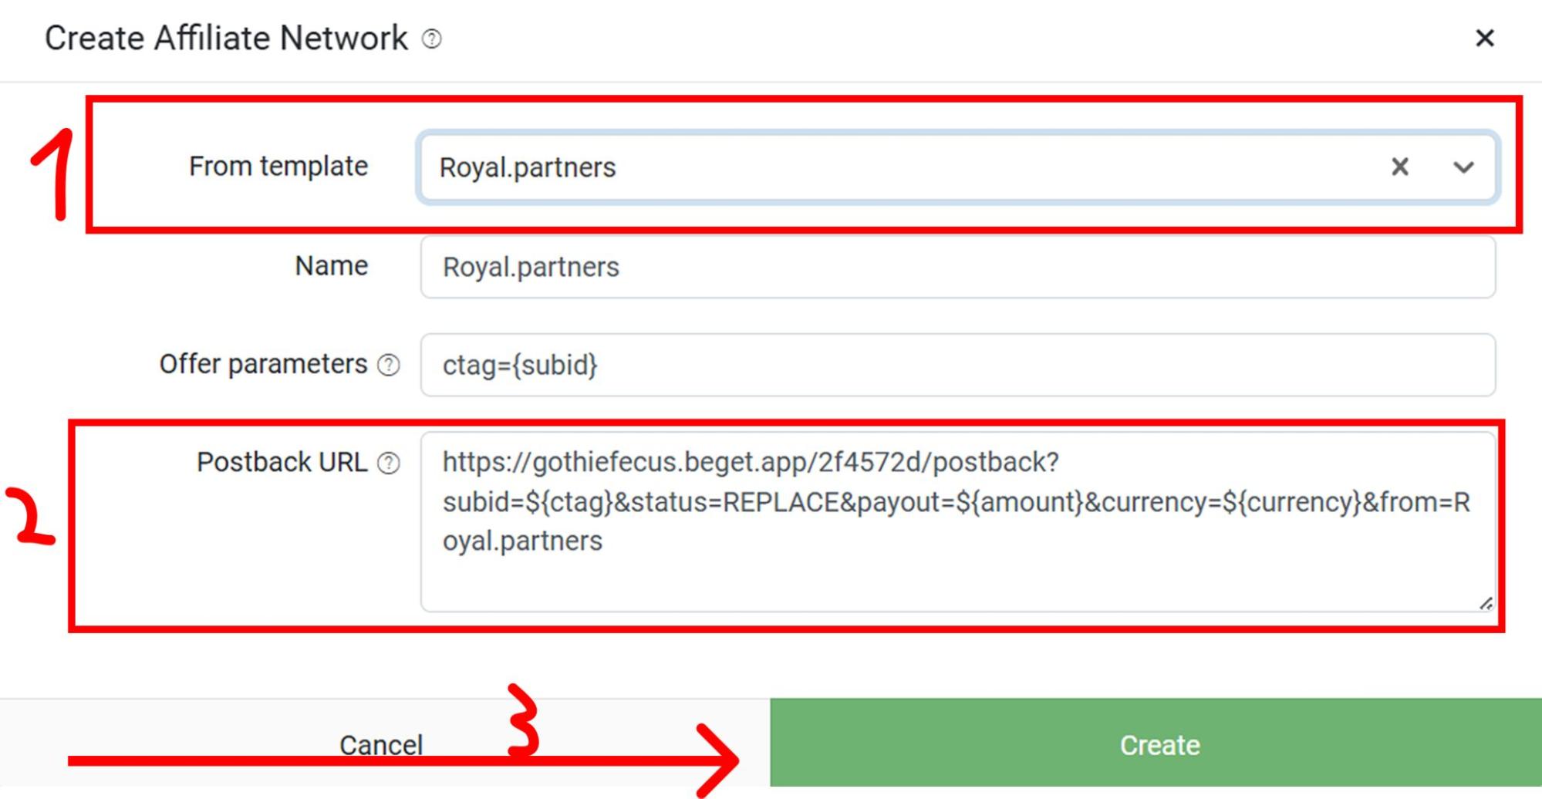The height and width of the screenshot is (799, 1542).
Task: Expand the From template chevron arrow
Action: pos(1463,167)
